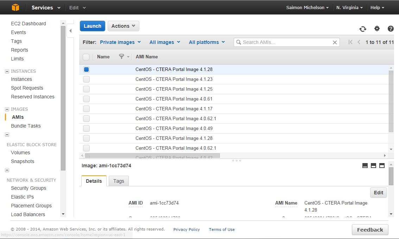Click the sidebar vertical scrollbar thumb

tap(63, 98)
